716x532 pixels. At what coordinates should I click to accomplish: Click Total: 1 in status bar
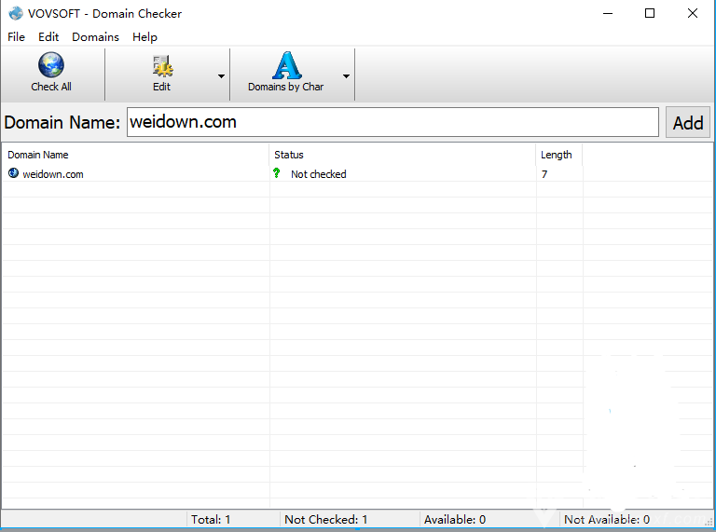pos(211,520)
